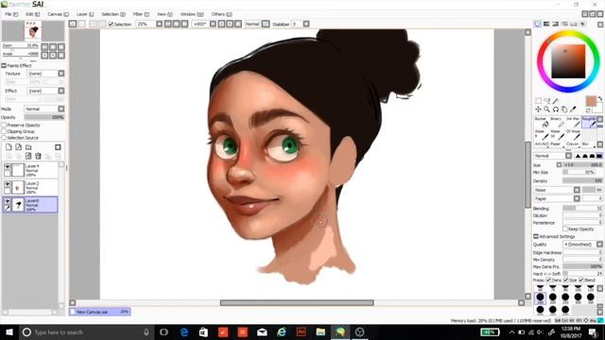Select the Rotate canvas tool
Screen dimensions: 605x340
click(556, 110)
